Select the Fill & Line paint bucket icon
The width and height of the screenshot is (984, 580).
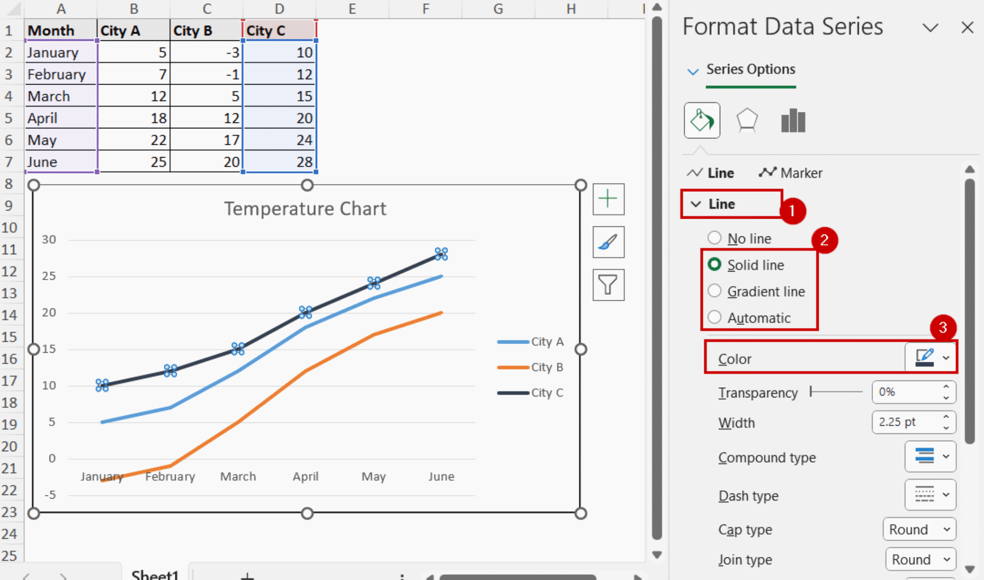701,120
